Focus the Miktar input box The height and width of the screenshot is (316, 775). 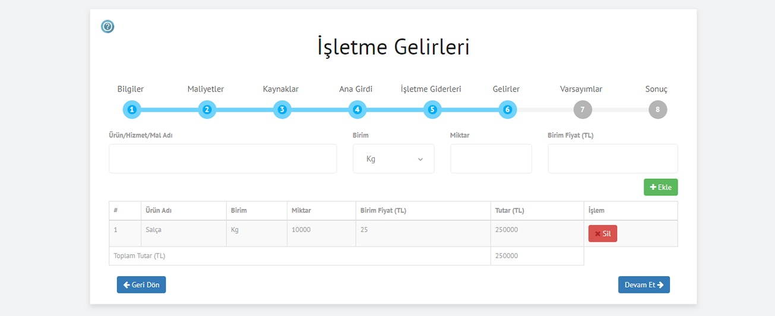pos(491,159)
